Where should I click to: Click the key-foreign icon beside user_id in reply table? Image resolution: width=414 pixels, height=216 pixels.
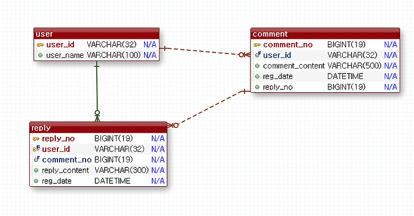pyautogui.click(x=36, y=149)
